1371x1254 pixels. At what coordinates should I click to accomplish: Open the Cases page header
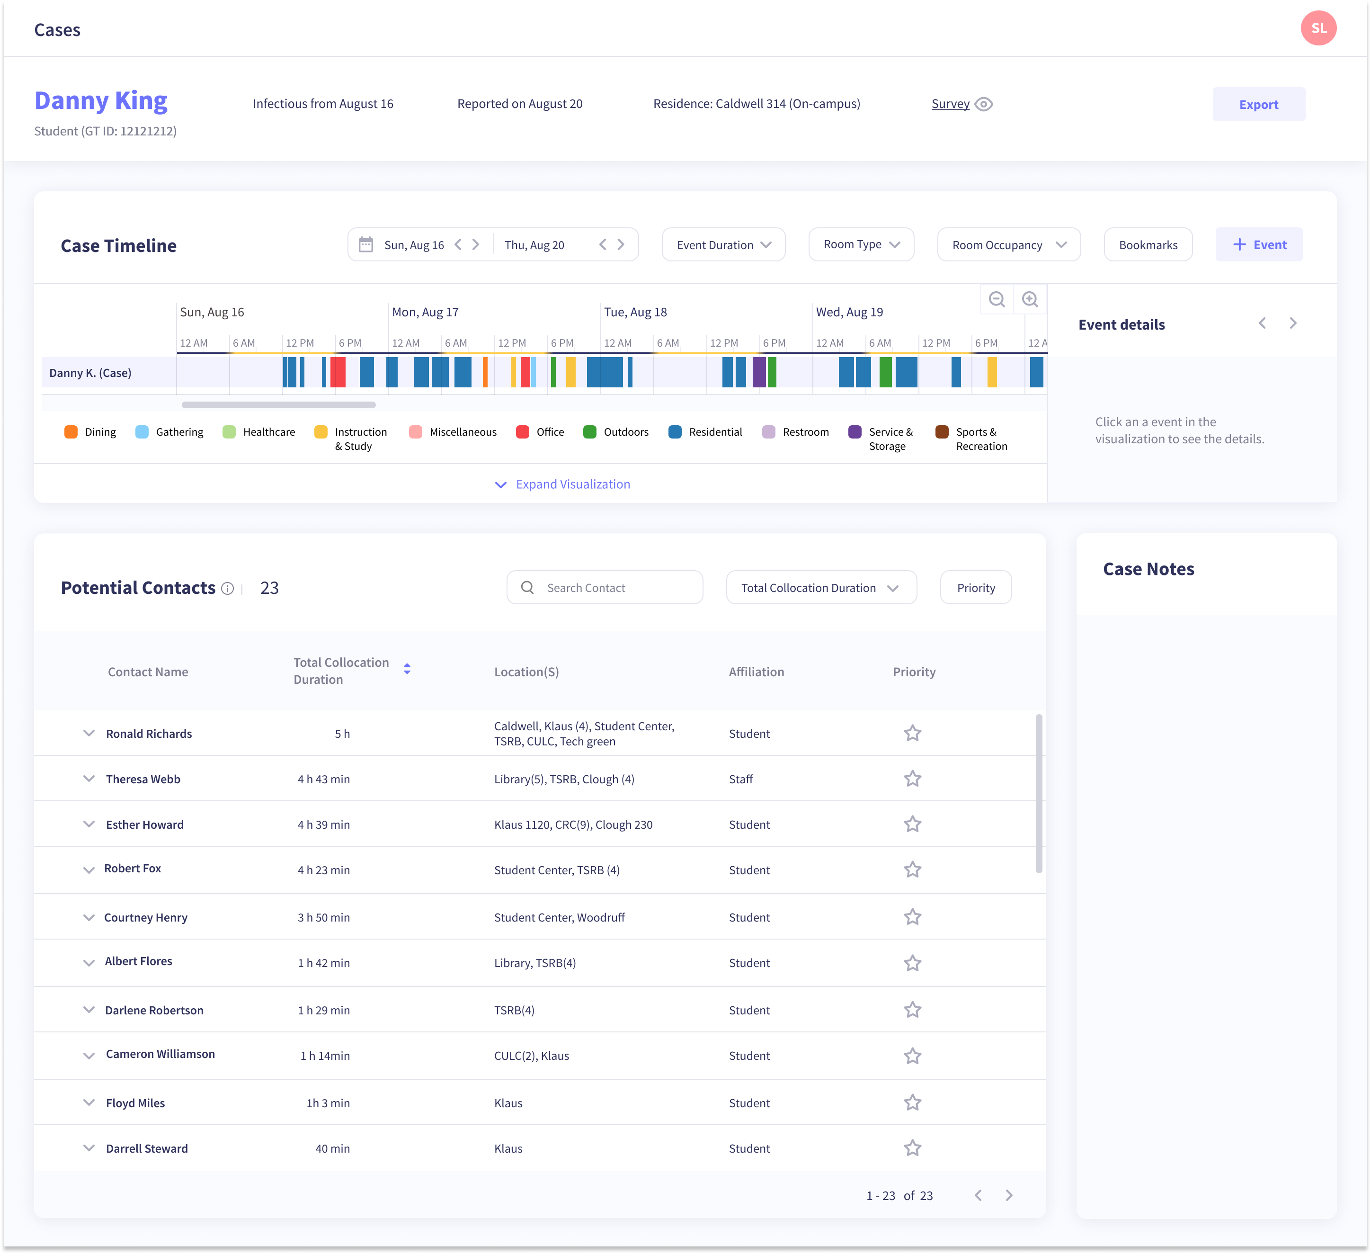57,30
